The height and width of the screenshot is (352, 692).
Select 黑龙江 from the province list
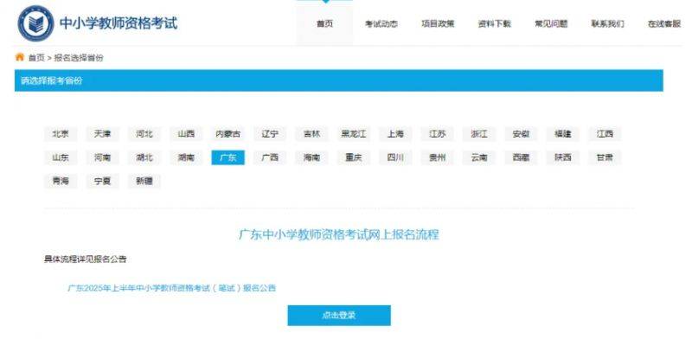click(354, 134)
